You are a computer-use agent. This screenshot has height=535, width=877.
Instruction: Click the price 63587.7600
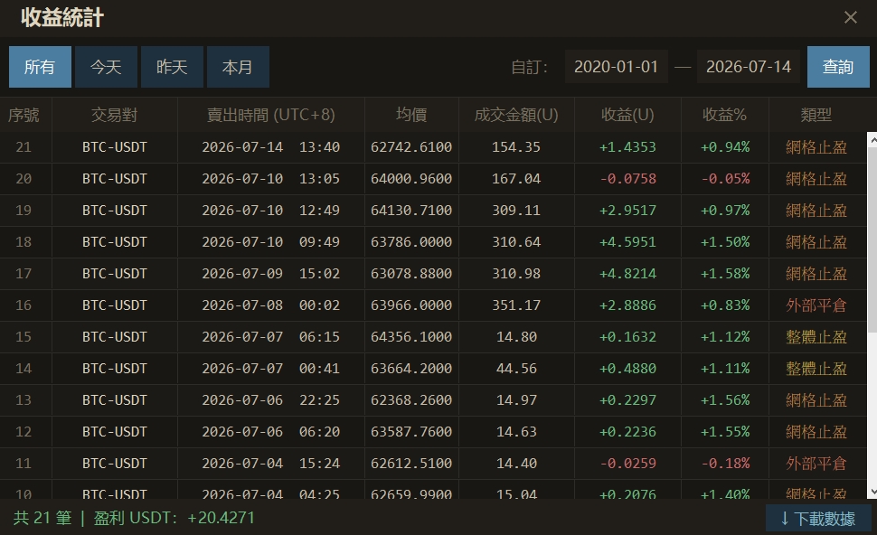pyautogui.click(x=411, y=432)
